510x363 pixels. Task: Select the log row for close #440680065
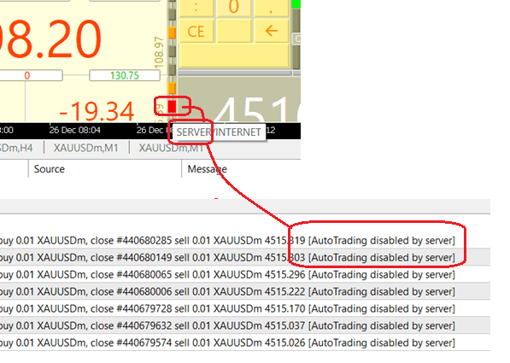point(245,274)
